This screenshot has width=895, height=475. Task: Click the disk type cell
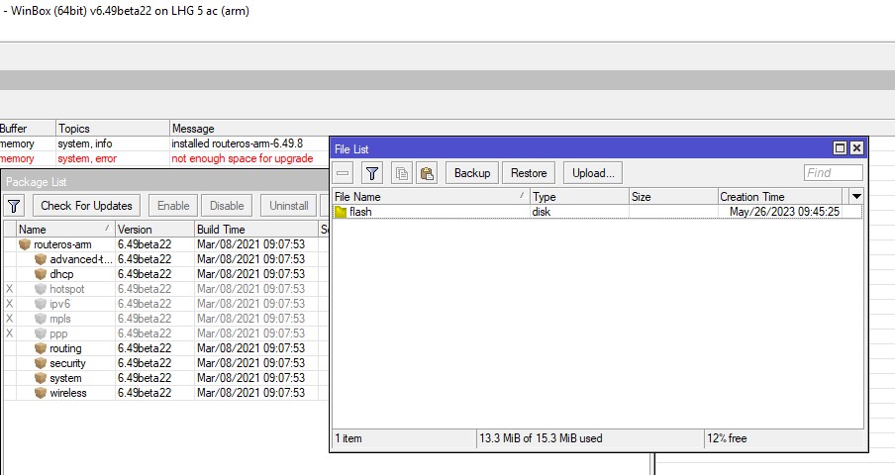coord(542,212)
